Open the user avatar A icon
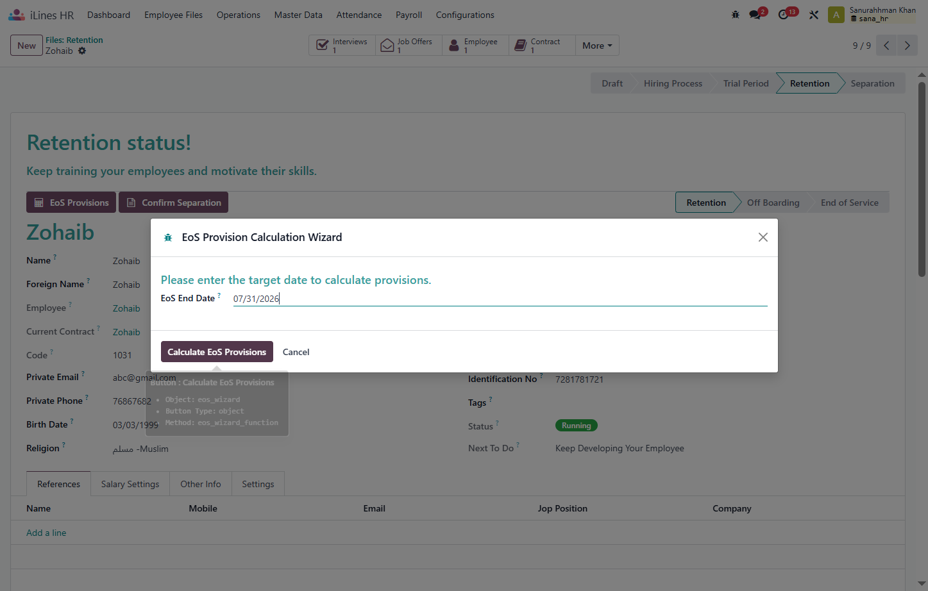 click(x=836, y=15)
